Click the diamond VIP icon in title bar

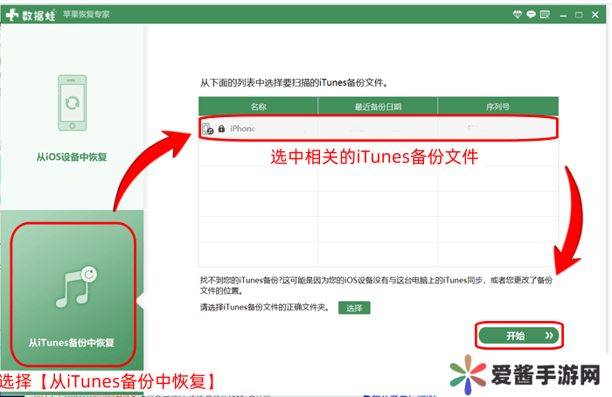pyautogui.click(x=517, y=14)
